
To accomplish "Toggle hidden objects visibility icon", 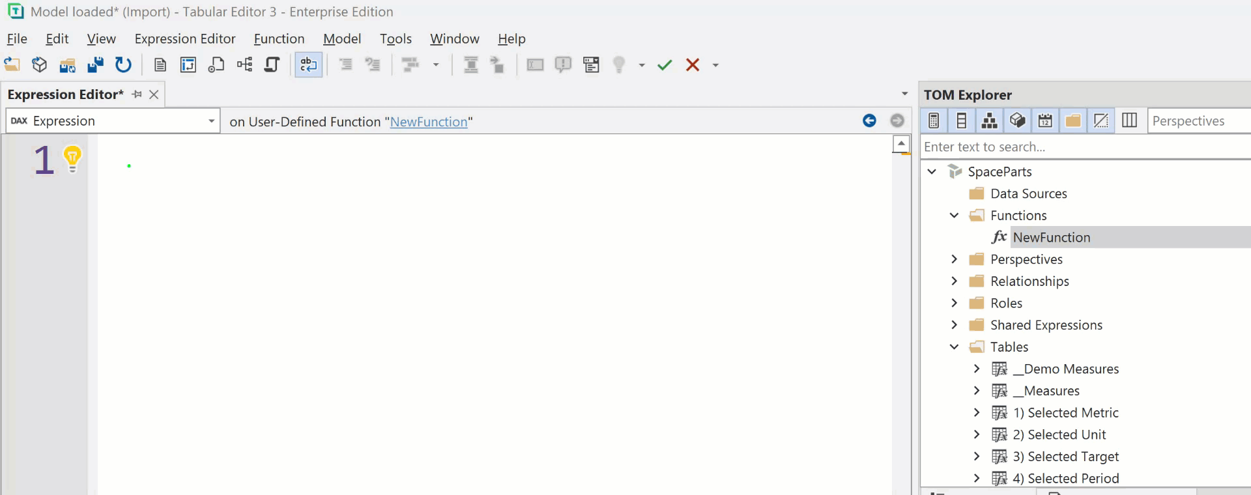I will (1101, 121).
